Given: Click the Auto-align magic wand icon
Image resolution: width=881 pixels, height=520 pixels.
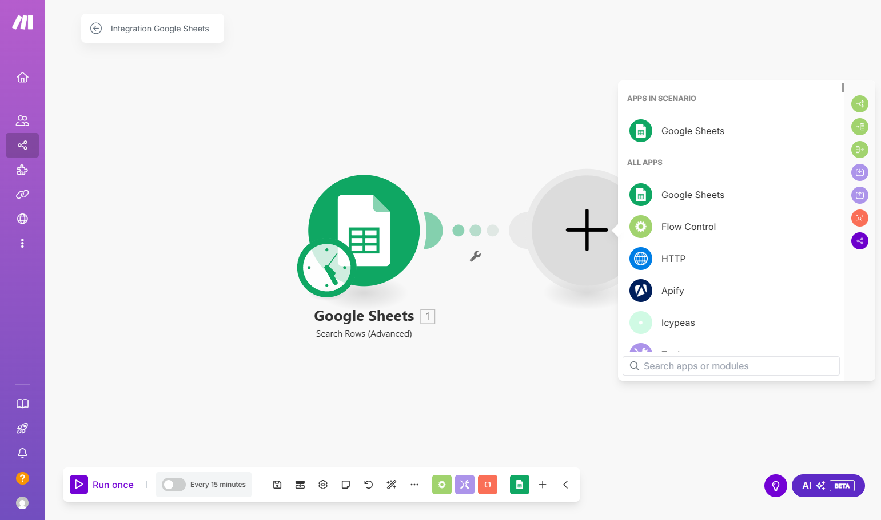Looking at the screenshot, I should [392, 485].
